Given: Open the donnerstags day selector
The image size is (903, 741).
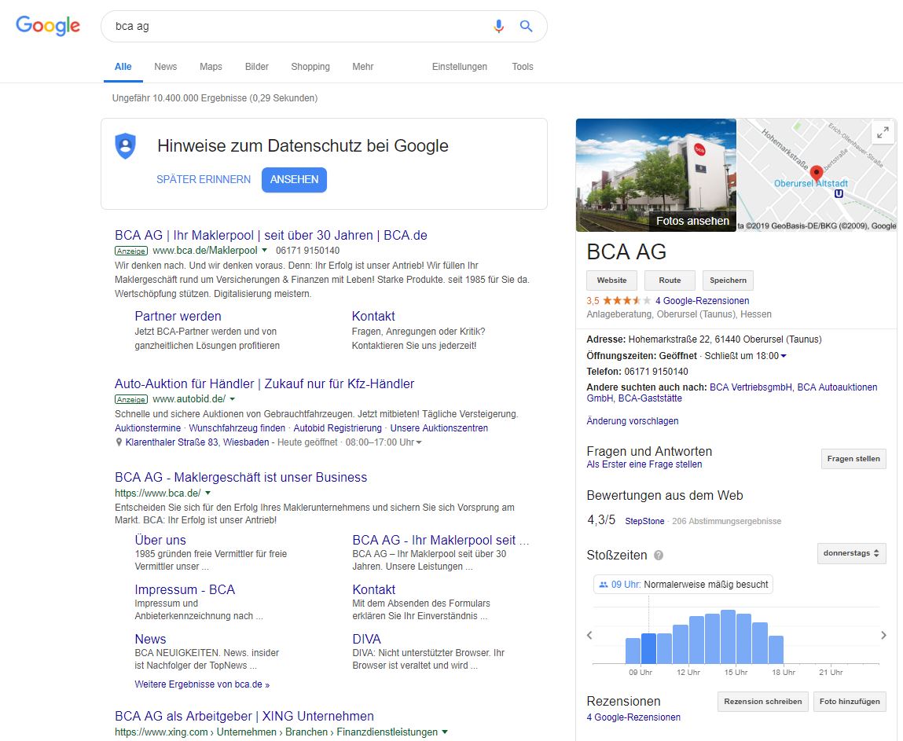Looking at the screenshot, I should pyautogui.click(x=851, y=553).
